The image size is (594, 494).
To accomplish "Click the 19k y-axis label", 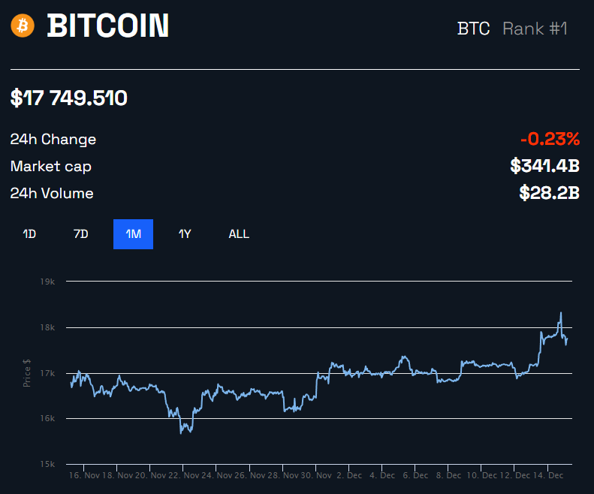I will tap(49, 282).
